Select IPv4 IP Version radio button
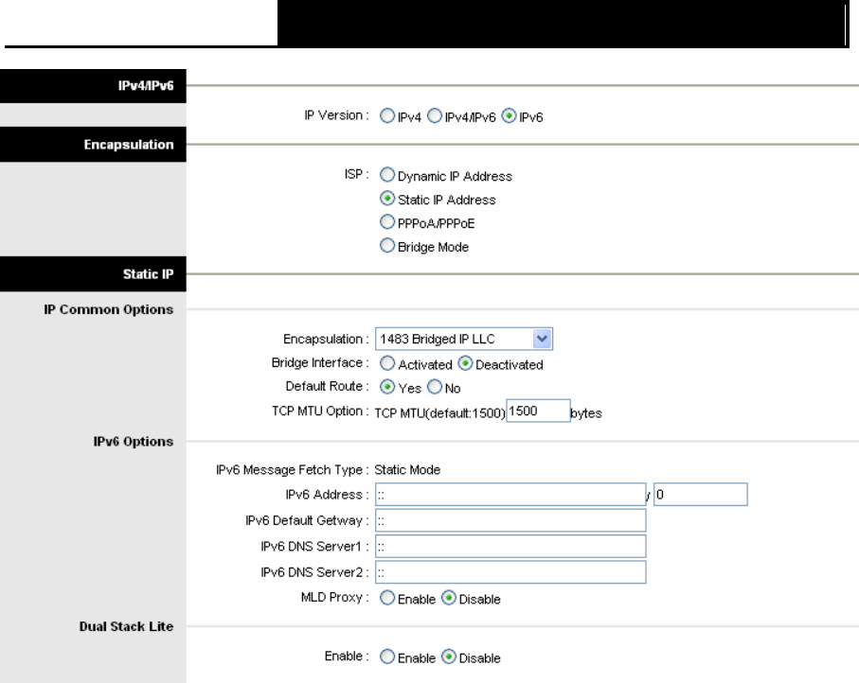Screen dimensions: 859x683 [x=387, y=116]
